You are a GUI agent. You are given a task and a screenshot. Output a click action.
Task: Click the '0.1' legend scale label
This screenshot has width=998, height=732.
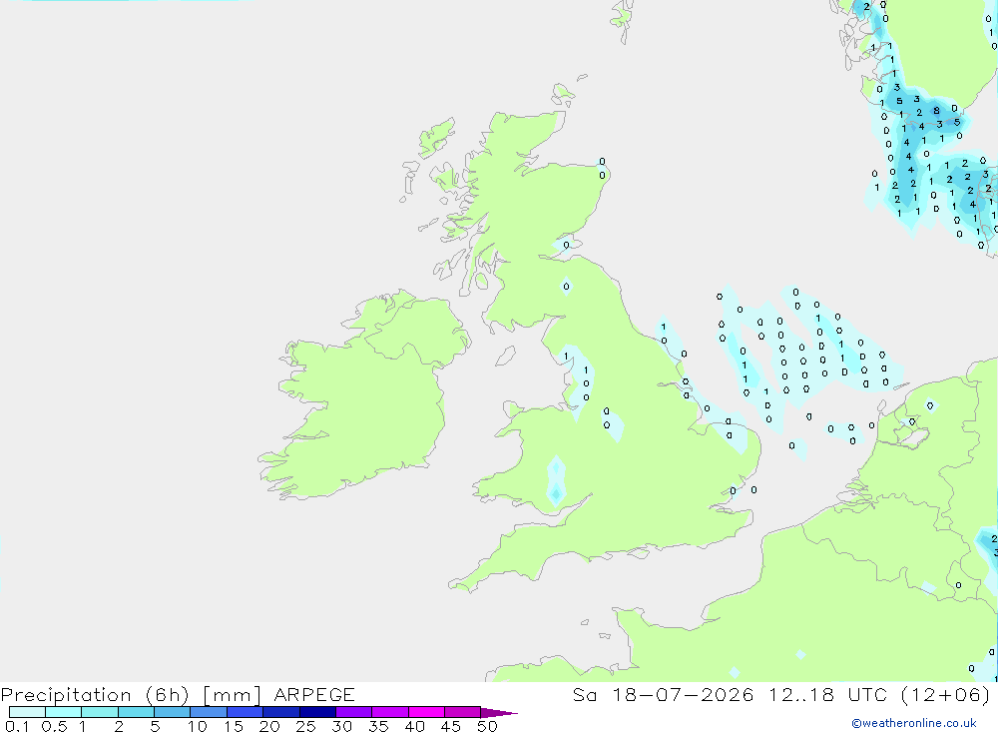click(17, 726)
